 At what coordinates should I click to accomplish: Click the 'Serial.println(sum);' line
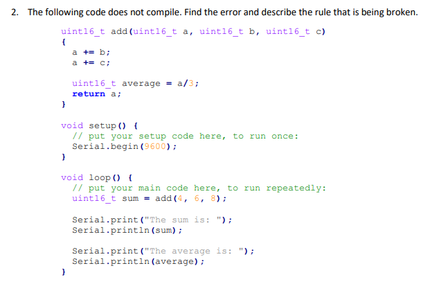[x=127, y=230]
